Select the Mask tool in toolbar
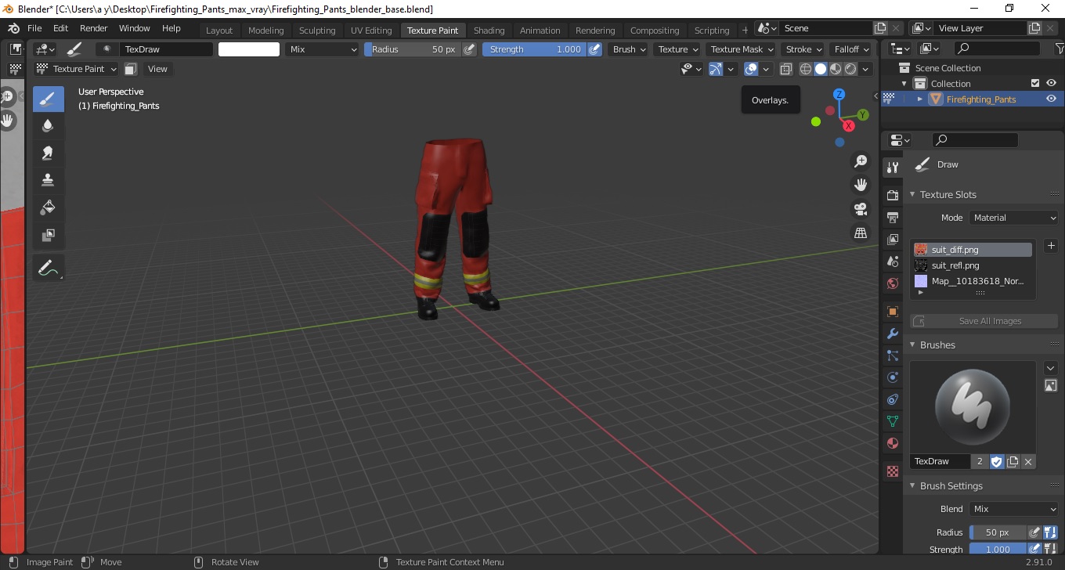The height and width of the screenshot is (570, 1065). pos(48,234)
